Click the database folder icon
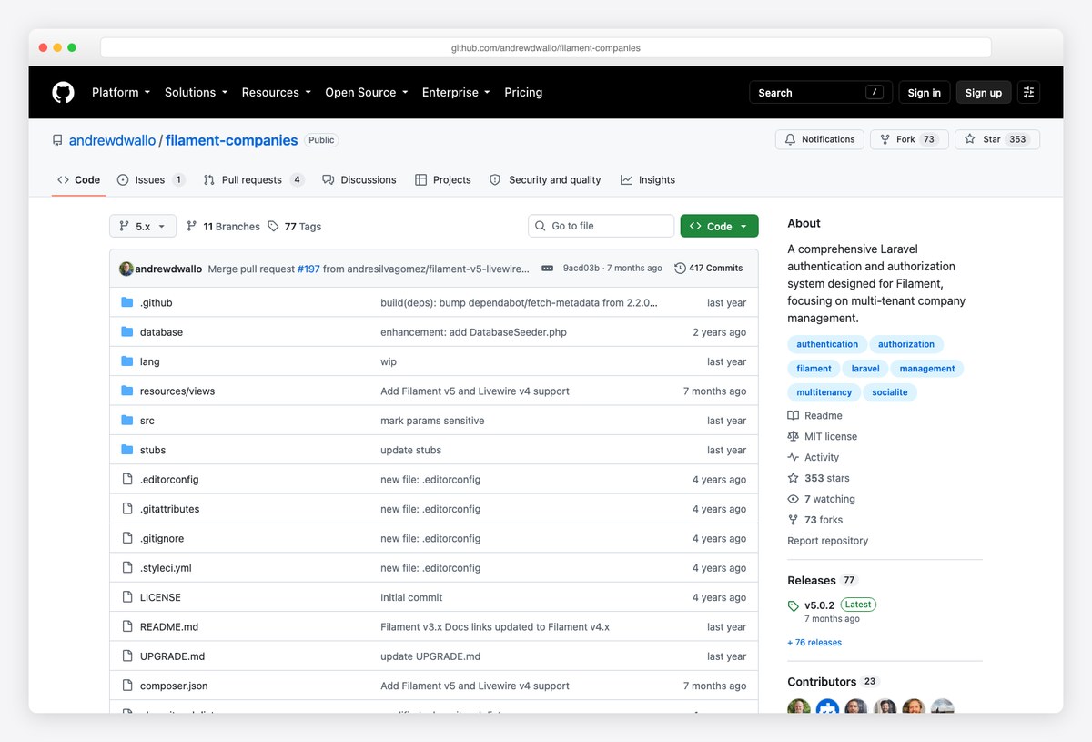 coord(127,332)
